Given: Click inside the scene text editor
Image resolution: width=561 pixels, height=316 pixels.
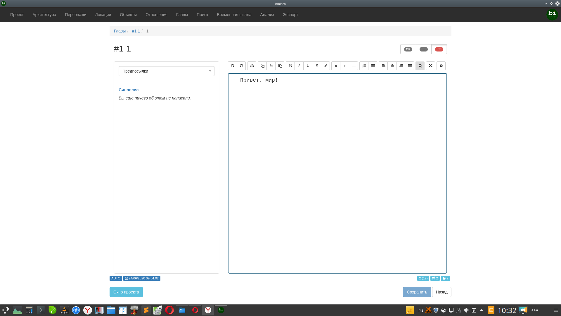Looking at the screenshot, I should [x=337, y=173].
